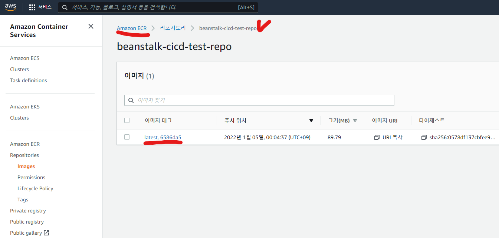Click the push date 2022년 1월 05일 cell
Screen dimensions: 499x238
coord(267,137)
